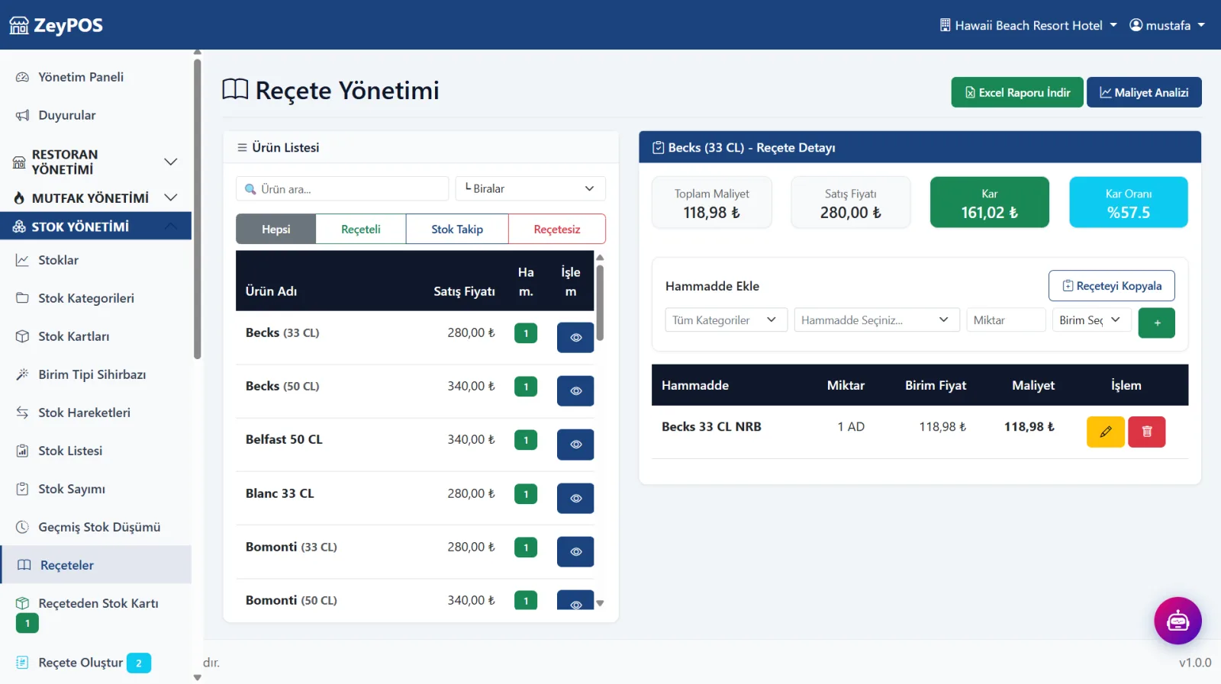Open Hawaii Beach Resort Hotel dropdown
The width and height of the screenshot is (1221, 684).
pos(1028,25)
